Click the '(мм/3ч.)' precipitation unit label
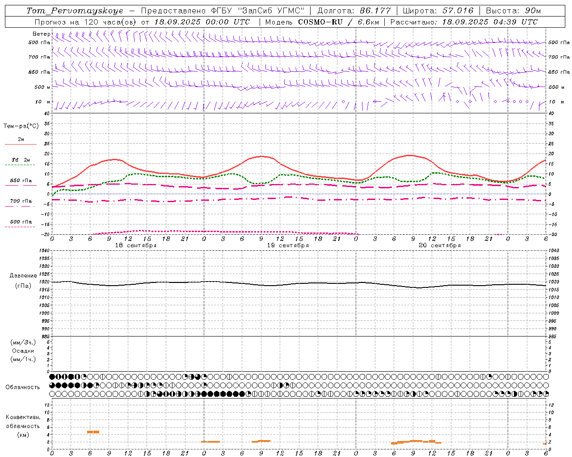This screenshot has width=572, height=457. tap(23, 342)
